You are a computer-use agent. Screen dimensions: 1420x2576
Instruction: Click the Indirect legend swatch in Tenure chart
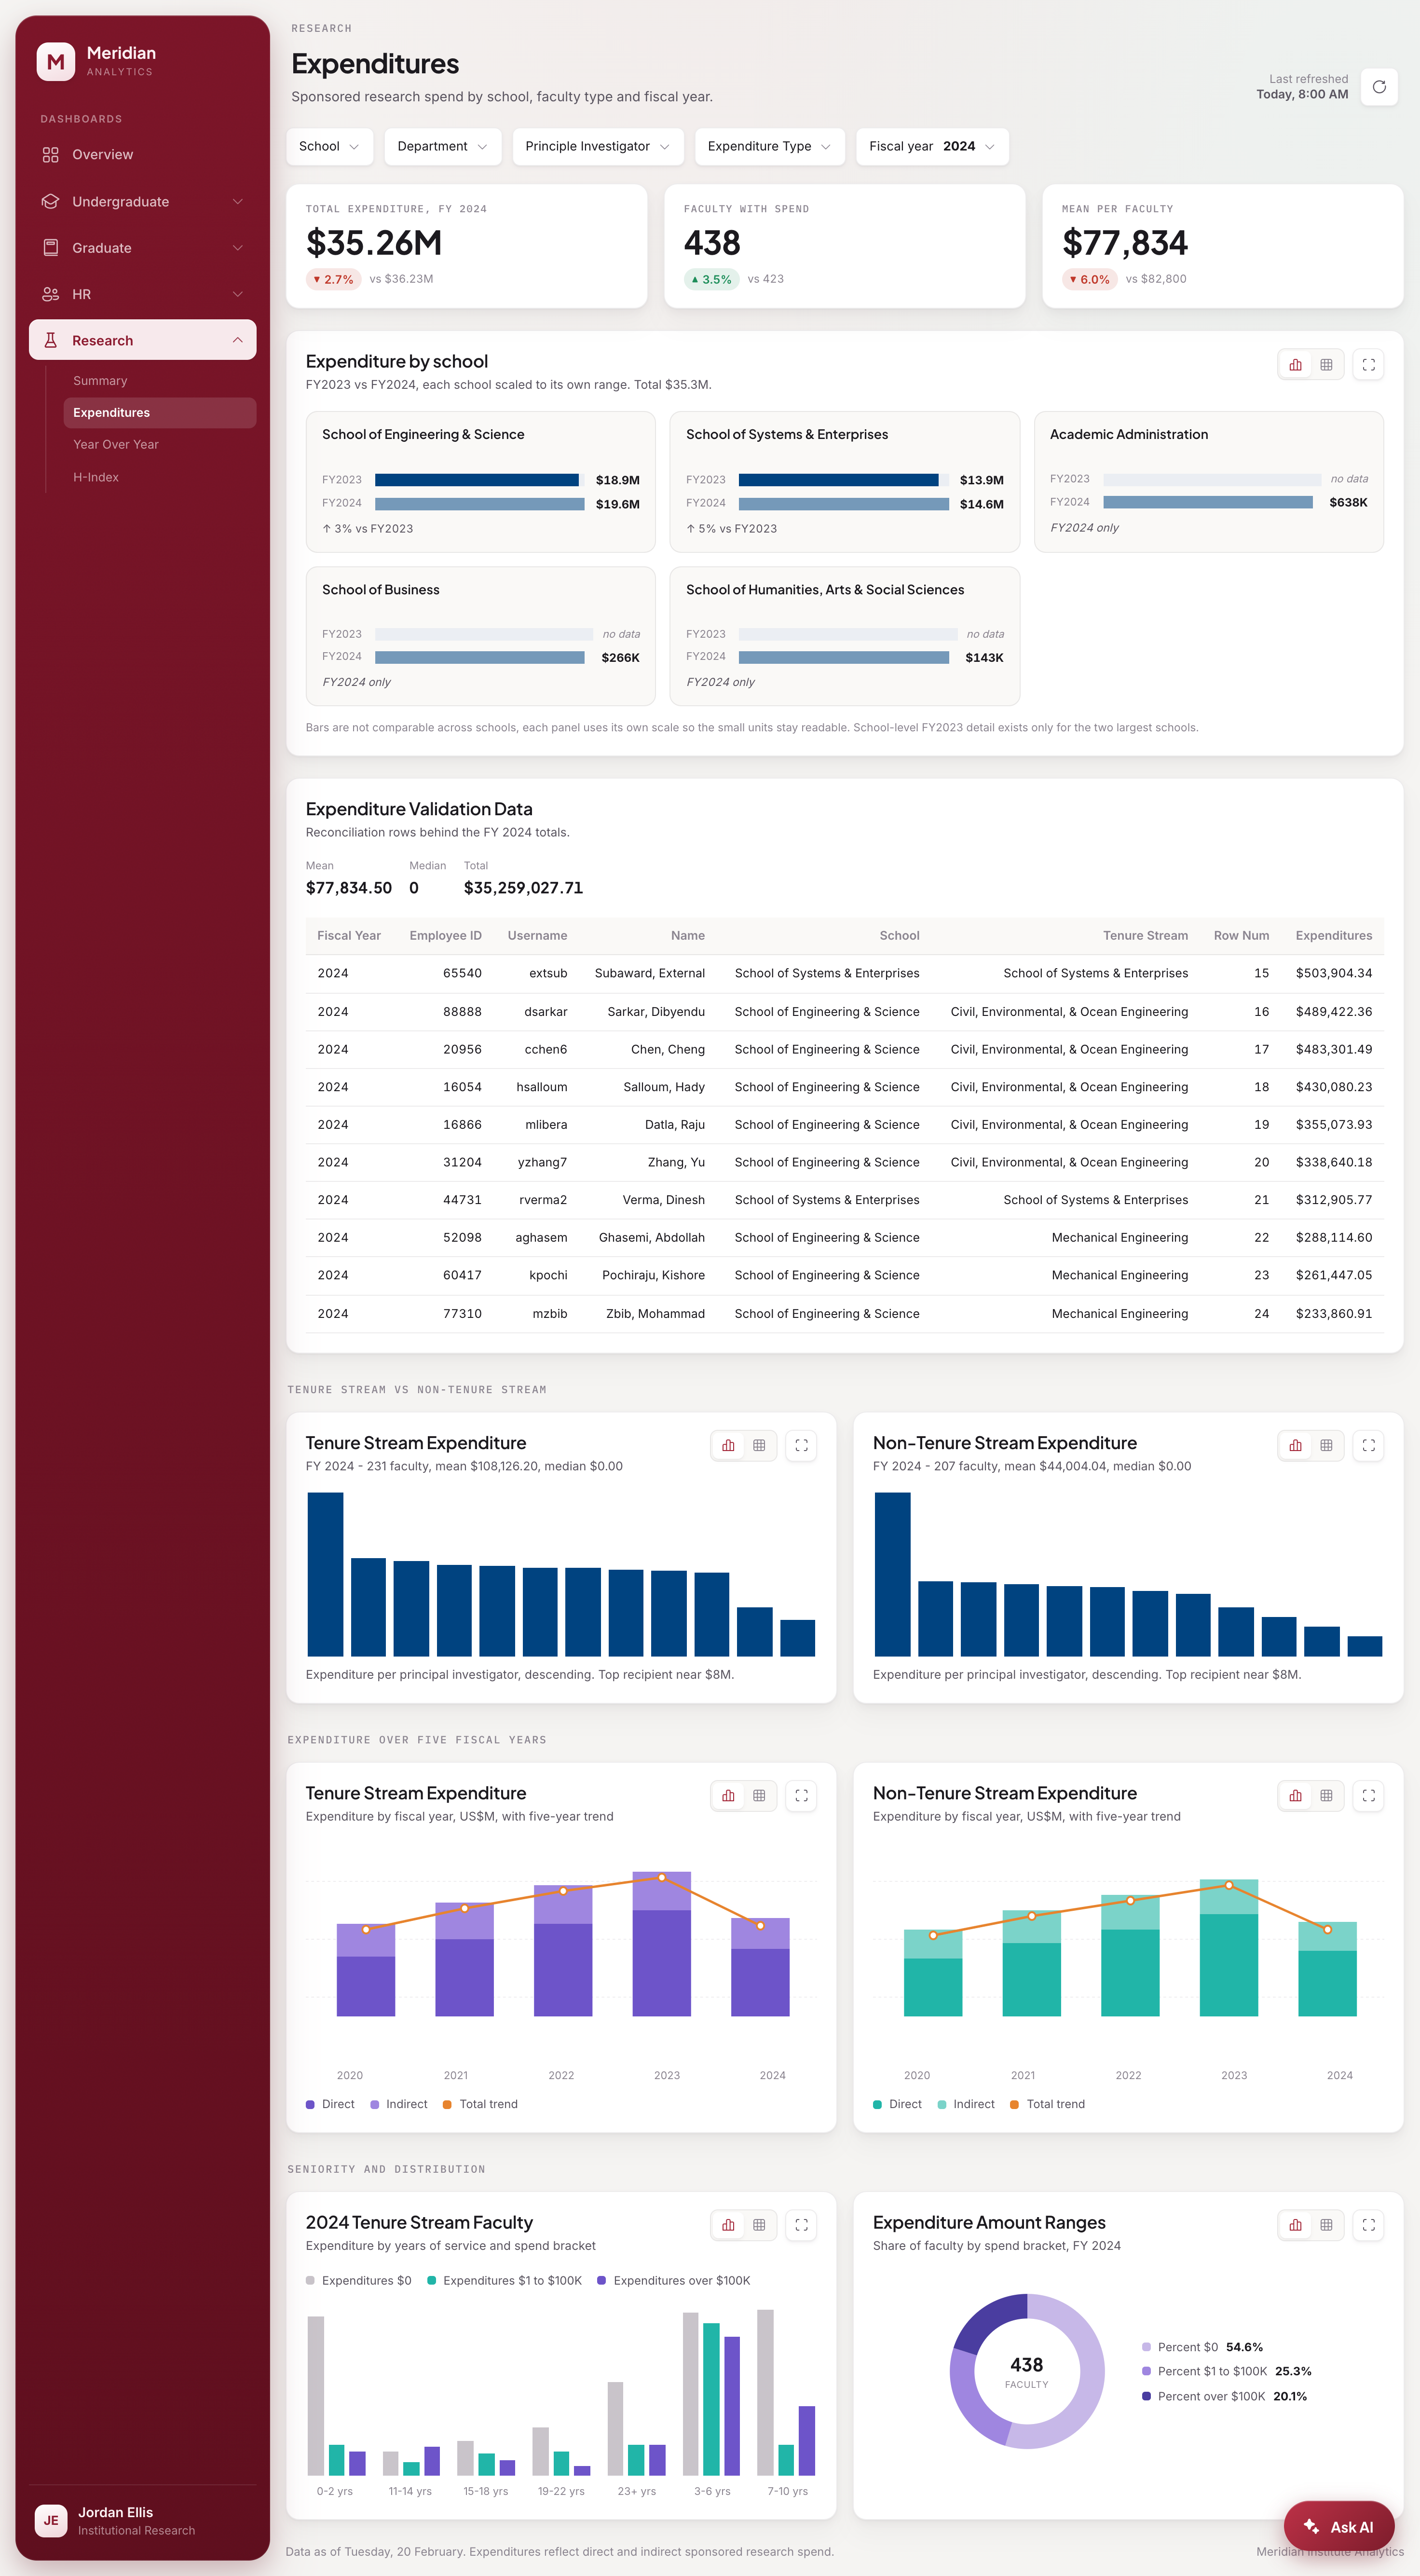(x=375, y=2104)
